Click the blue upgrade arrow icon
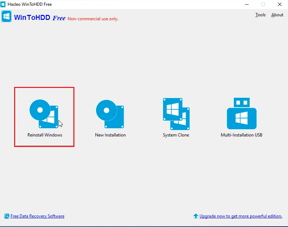The height and width of the screenshot is (227, 288). (196, 216)
